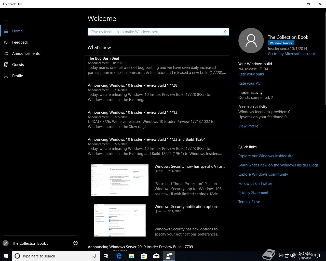The image size is (326, 261).
Task: Open the hamburger navigation menu
Action: click(6, 19)
